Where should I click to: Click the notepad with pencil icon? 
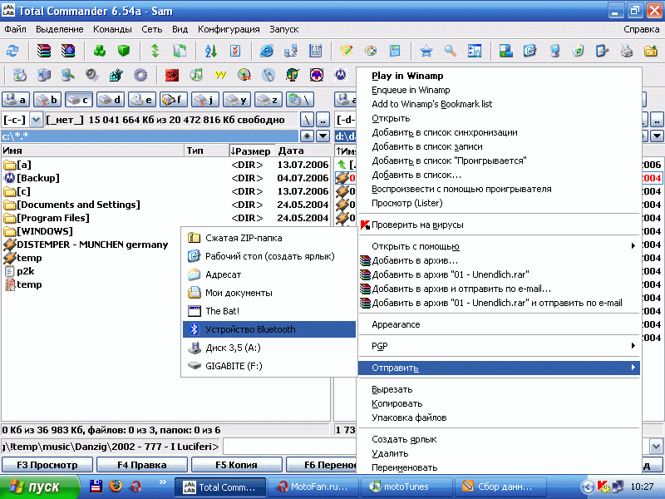pos(347,52)
